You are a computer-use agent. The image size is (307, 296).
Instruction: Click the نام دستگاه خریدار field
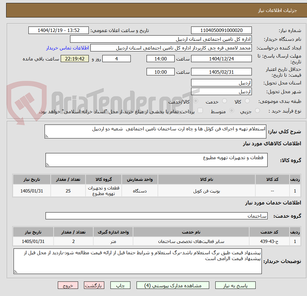[x=161, y=39]
